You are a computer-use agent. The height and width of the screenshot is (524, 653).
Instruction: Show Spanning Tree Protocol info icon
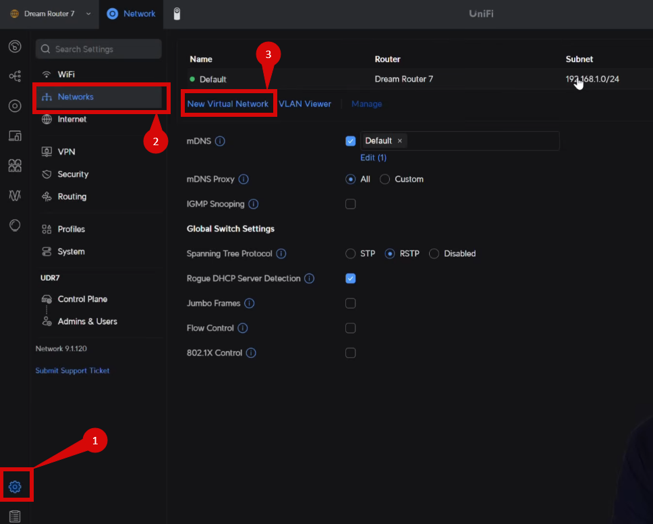click(x=281, y=253)
